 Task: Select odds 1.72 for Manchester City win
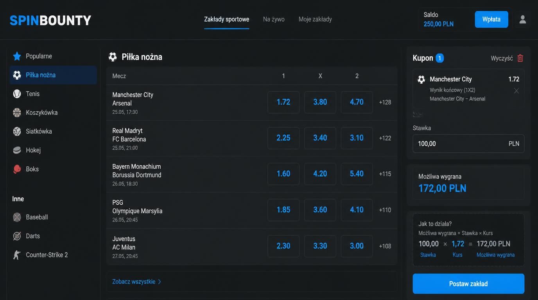pos(283,102)
